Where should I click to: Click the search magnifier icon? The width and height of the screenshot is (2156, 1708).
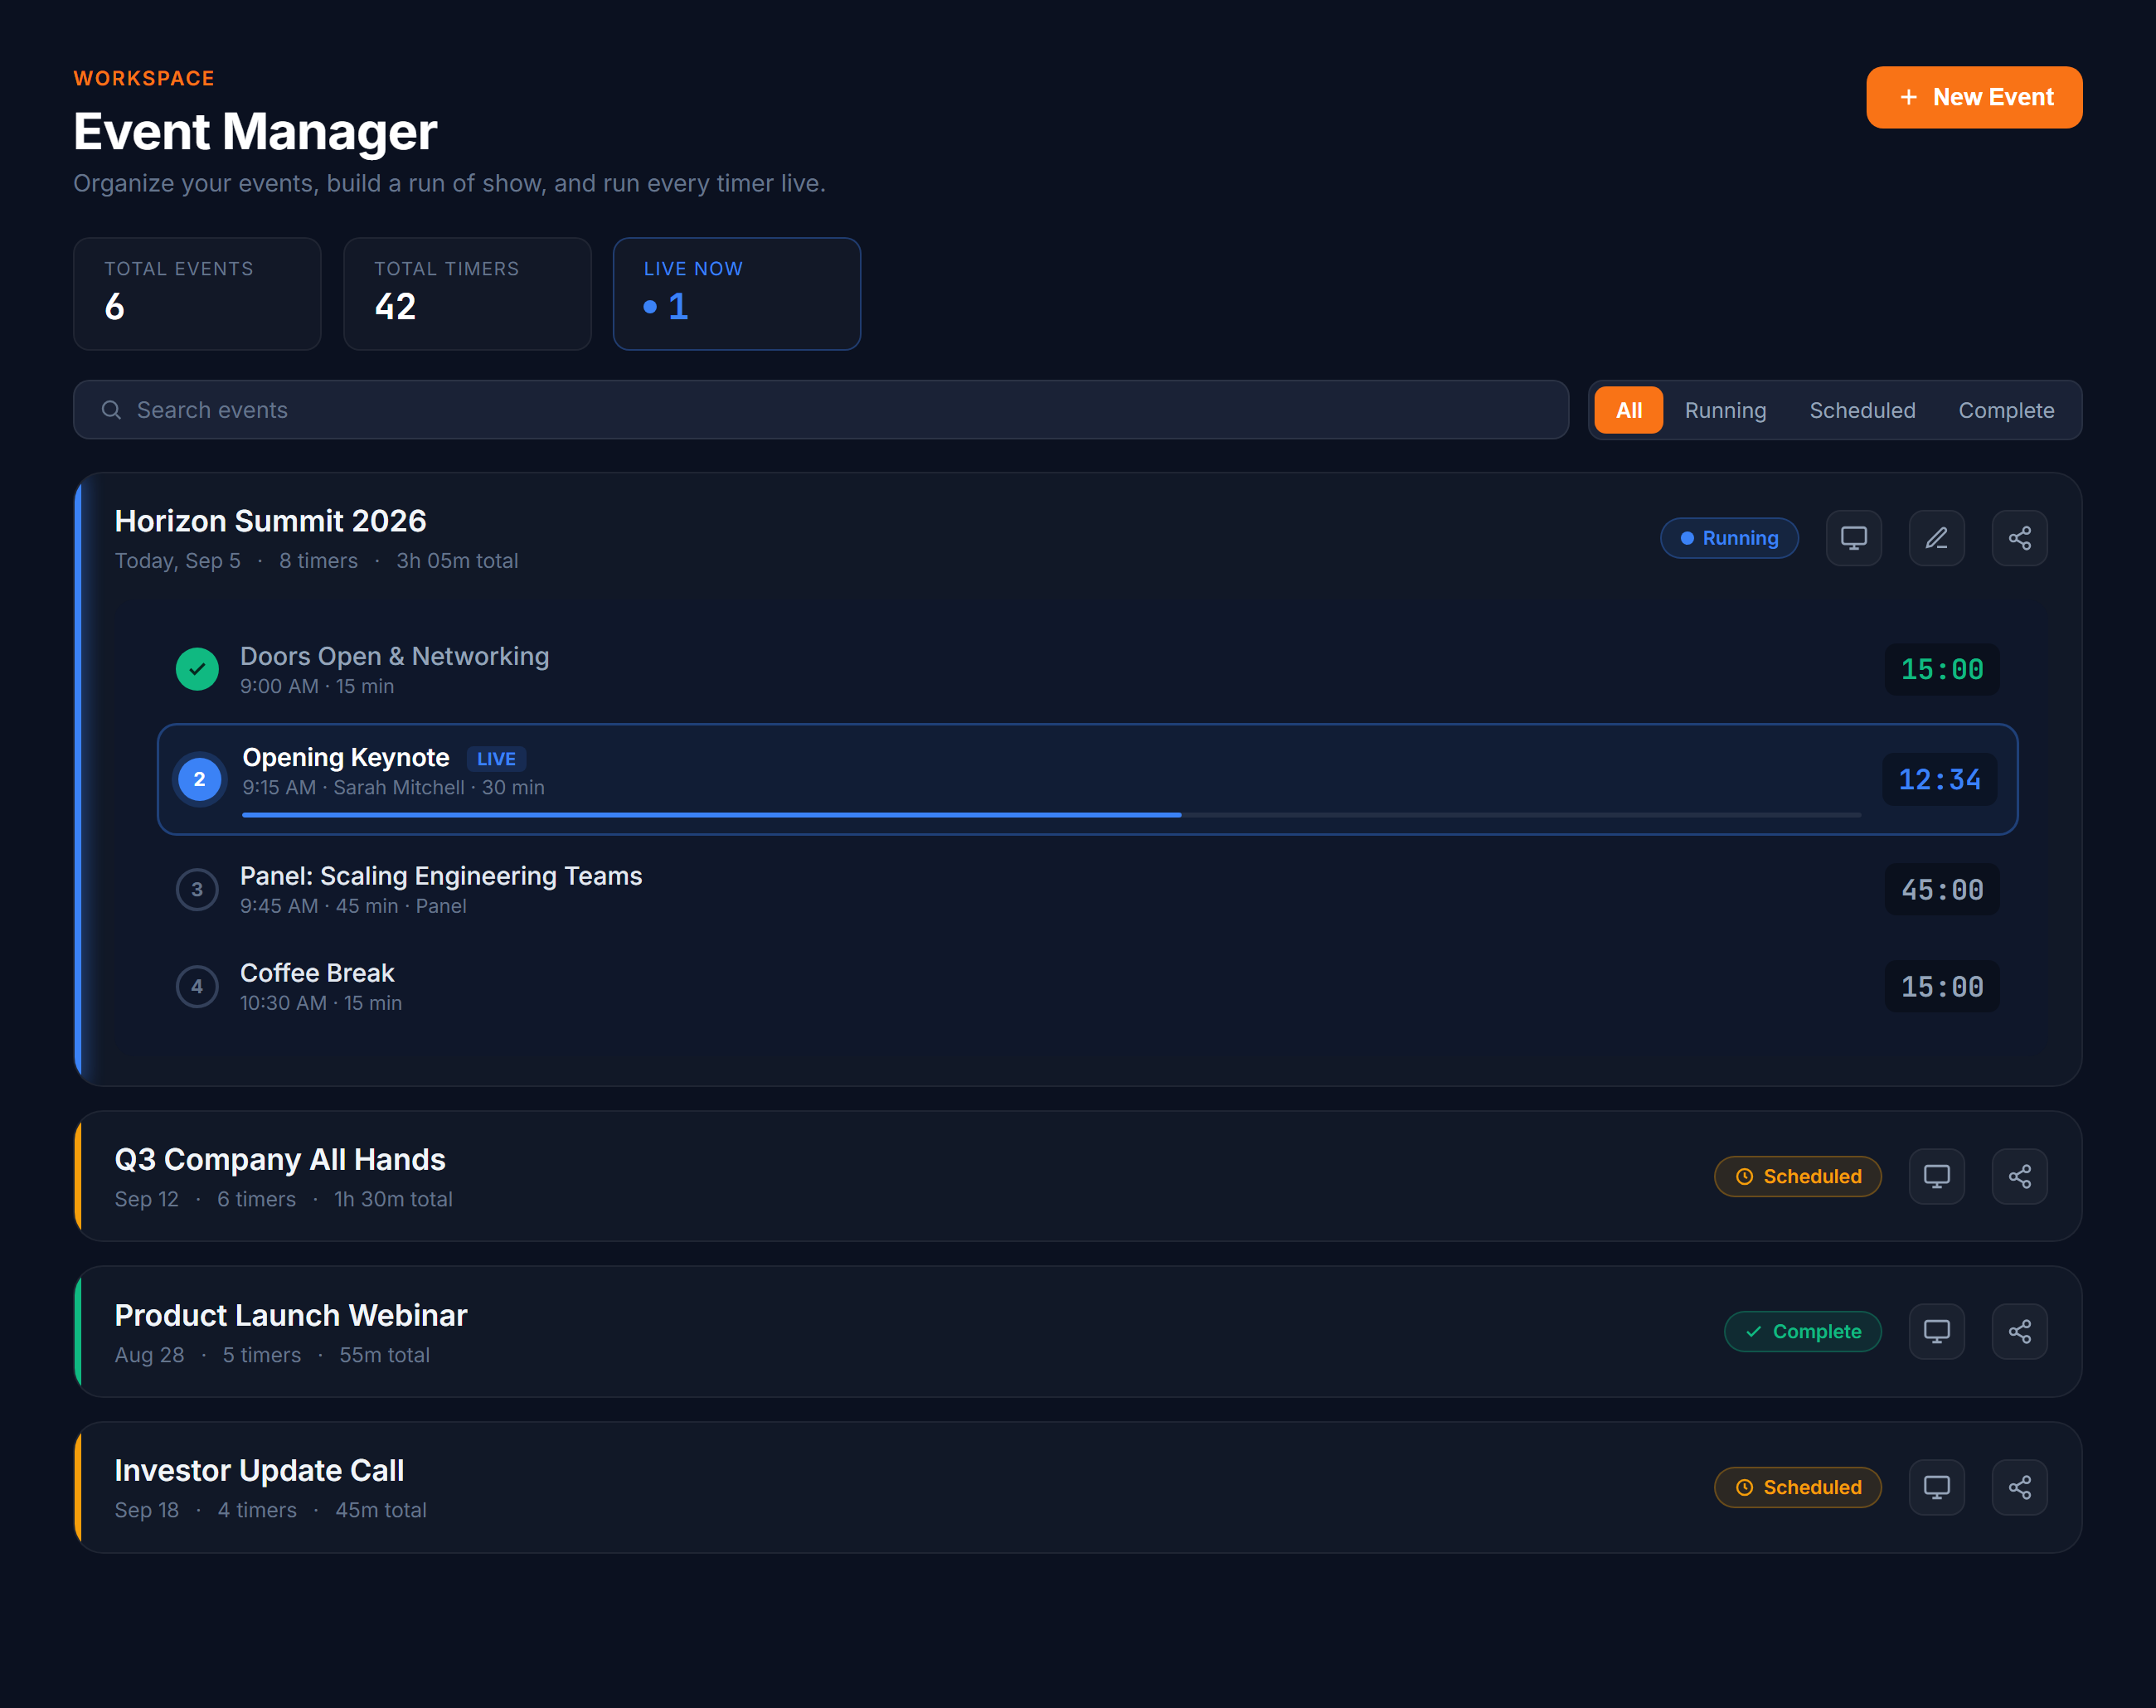(x=111, y=410)
